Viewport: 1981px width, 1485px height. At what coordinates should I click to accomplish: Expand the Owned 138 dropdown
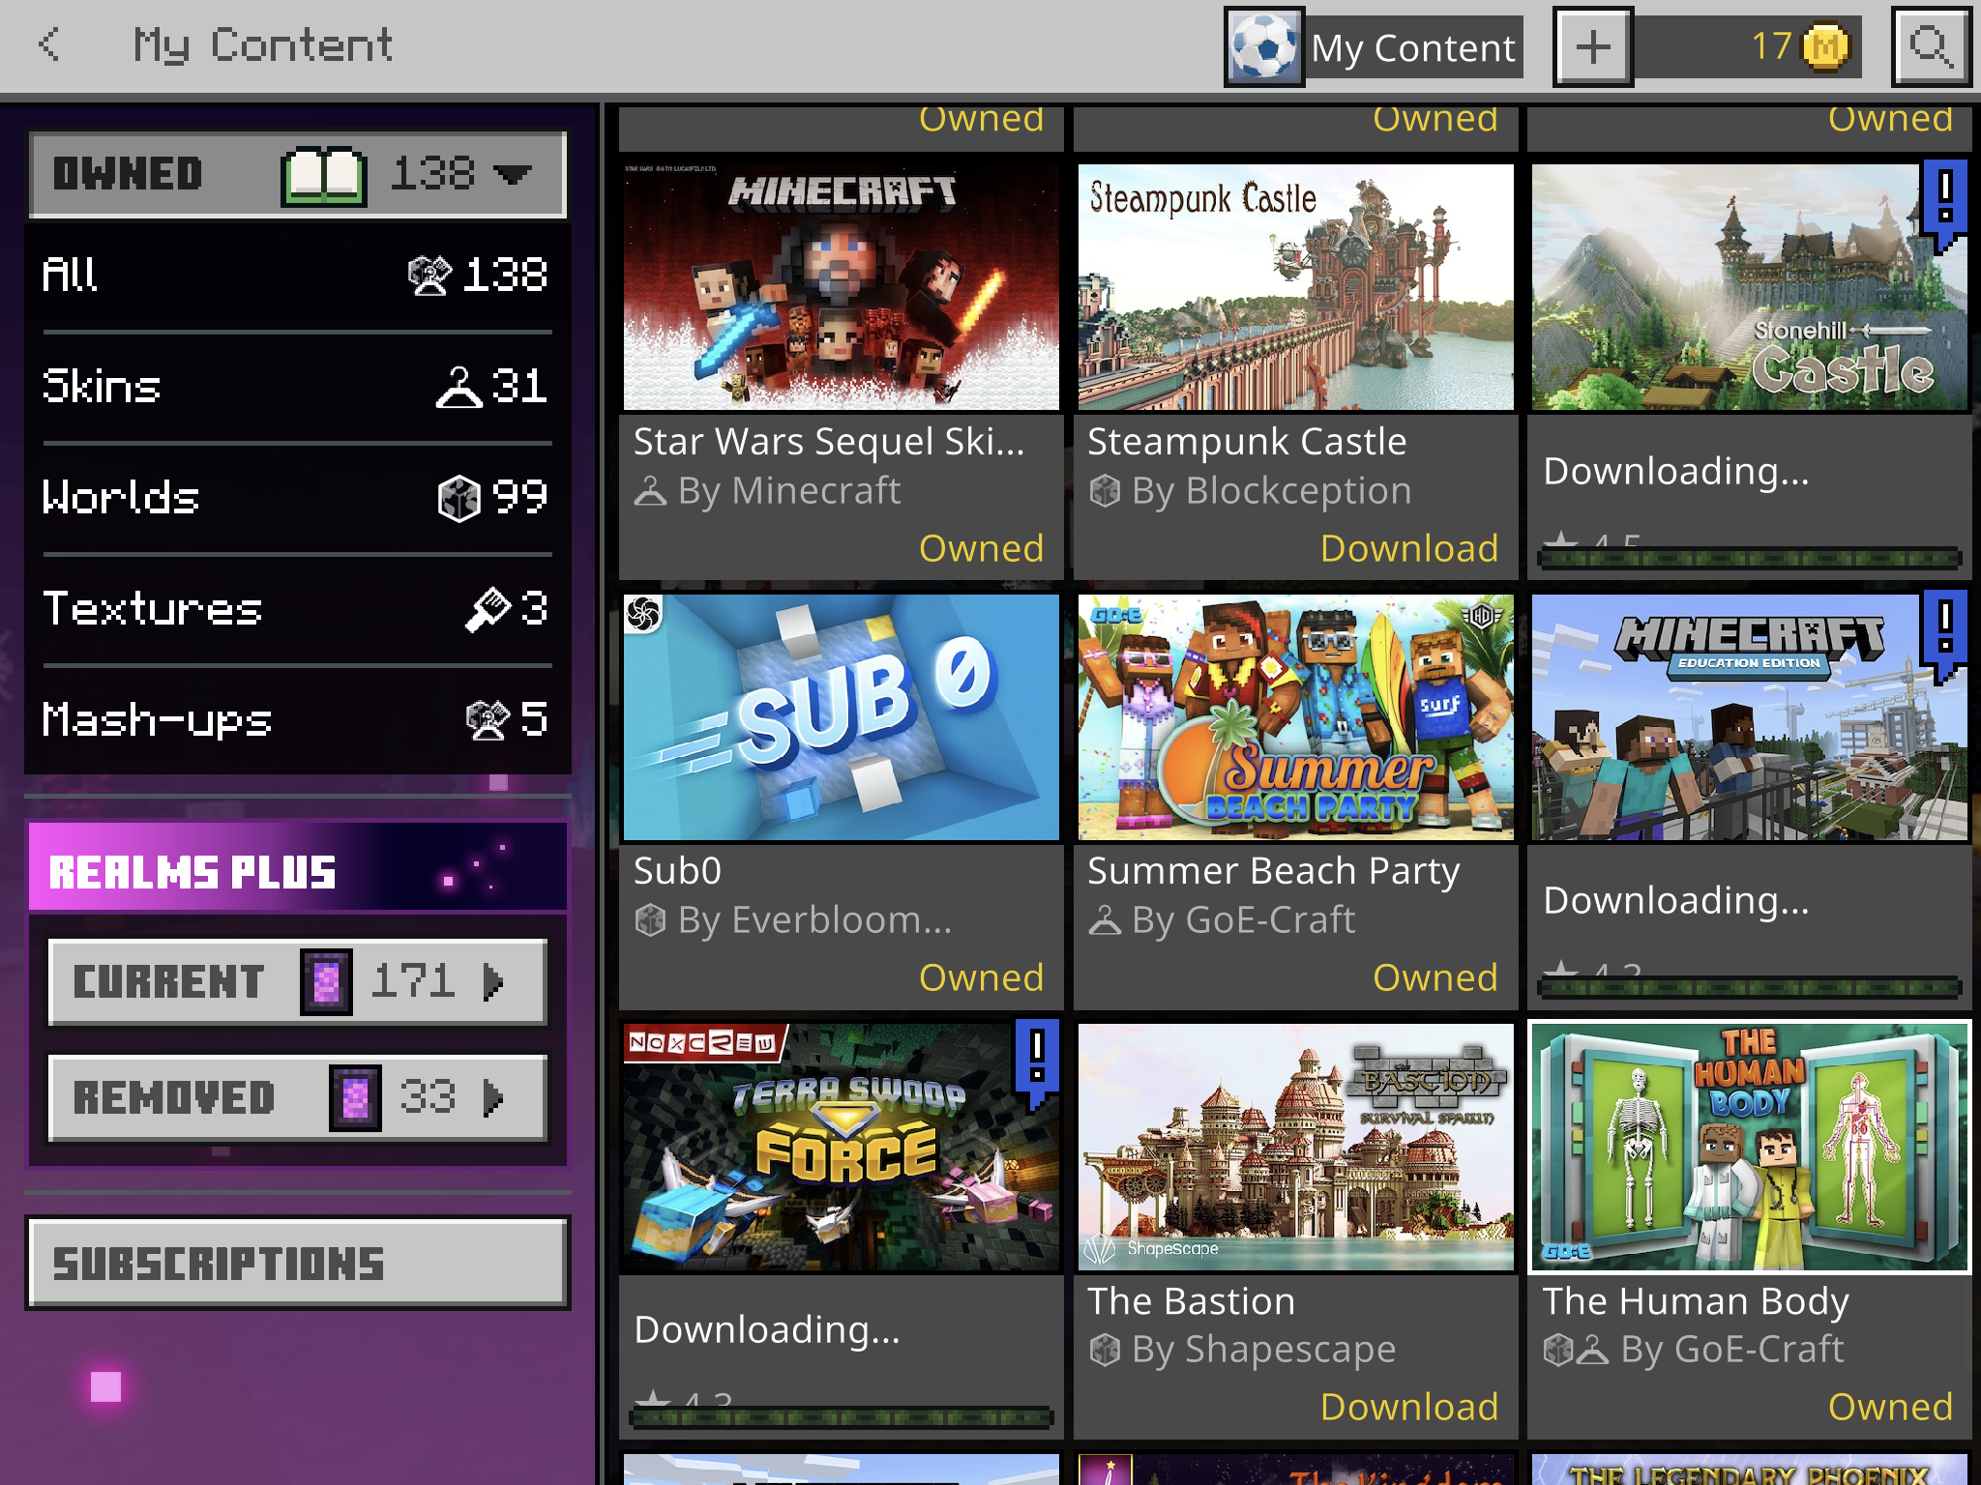pyautogui.click(x=298, y=174)
